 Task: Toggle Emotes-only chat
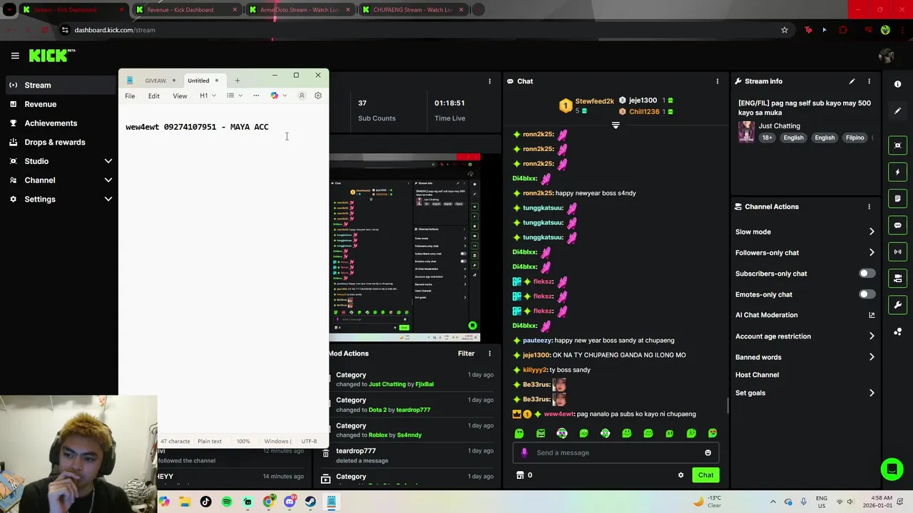pyautogui.click(x=867, y=294)
